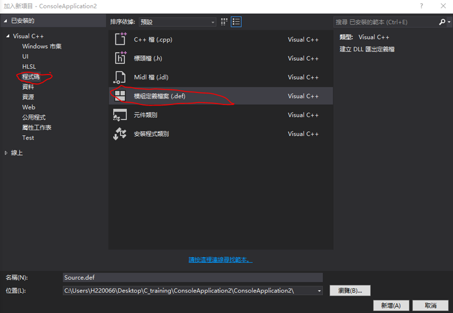Close the 加入新項目 dialog

pyautogui.click(x=443, y=6)
